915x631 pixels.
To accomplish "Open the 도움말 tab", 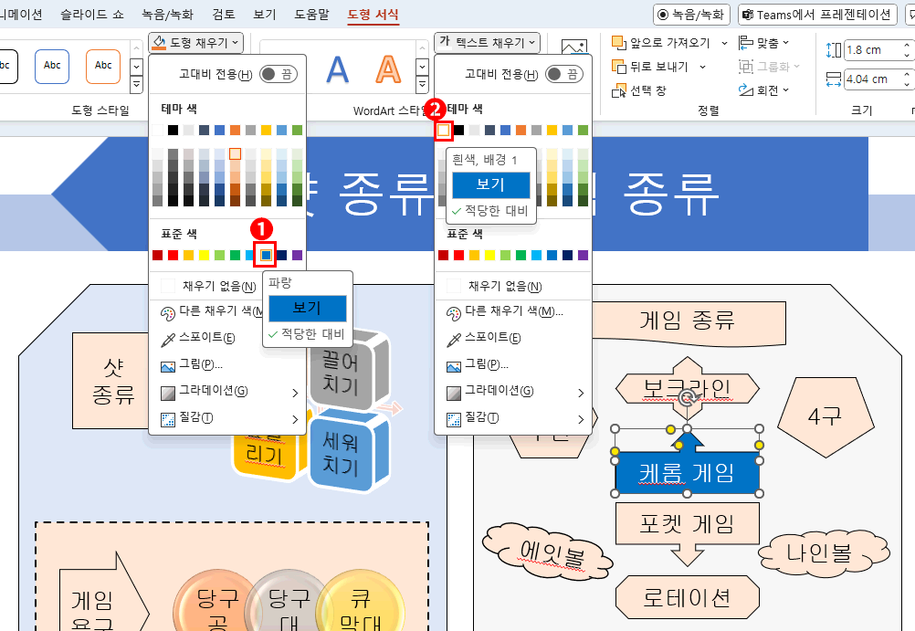I will tap(311, 14).
